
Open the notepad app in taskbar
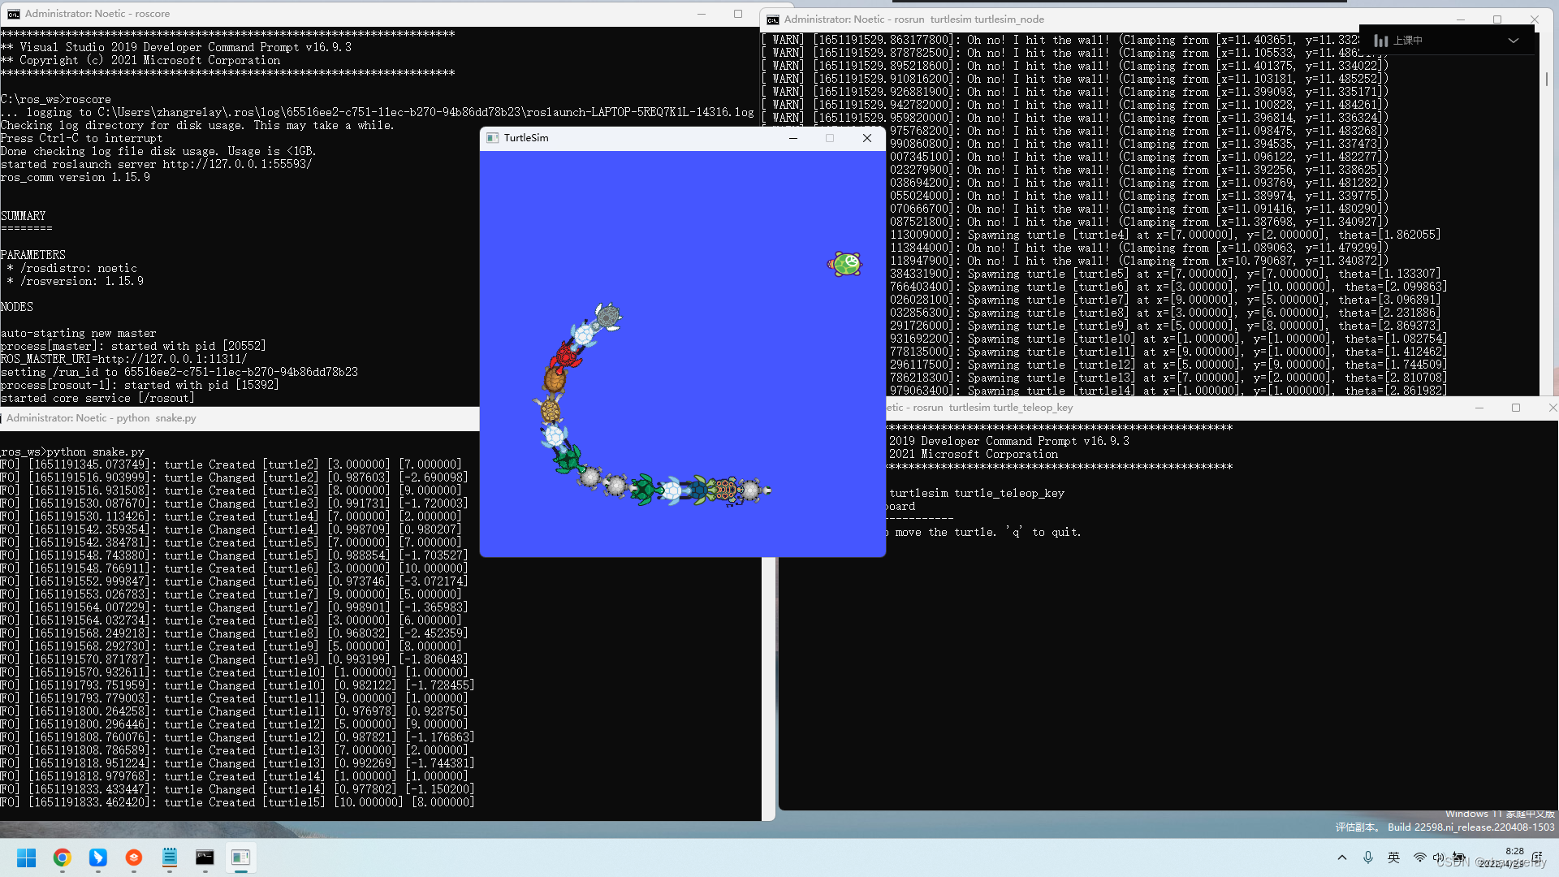pyautogui.click(x=170, y=858)
